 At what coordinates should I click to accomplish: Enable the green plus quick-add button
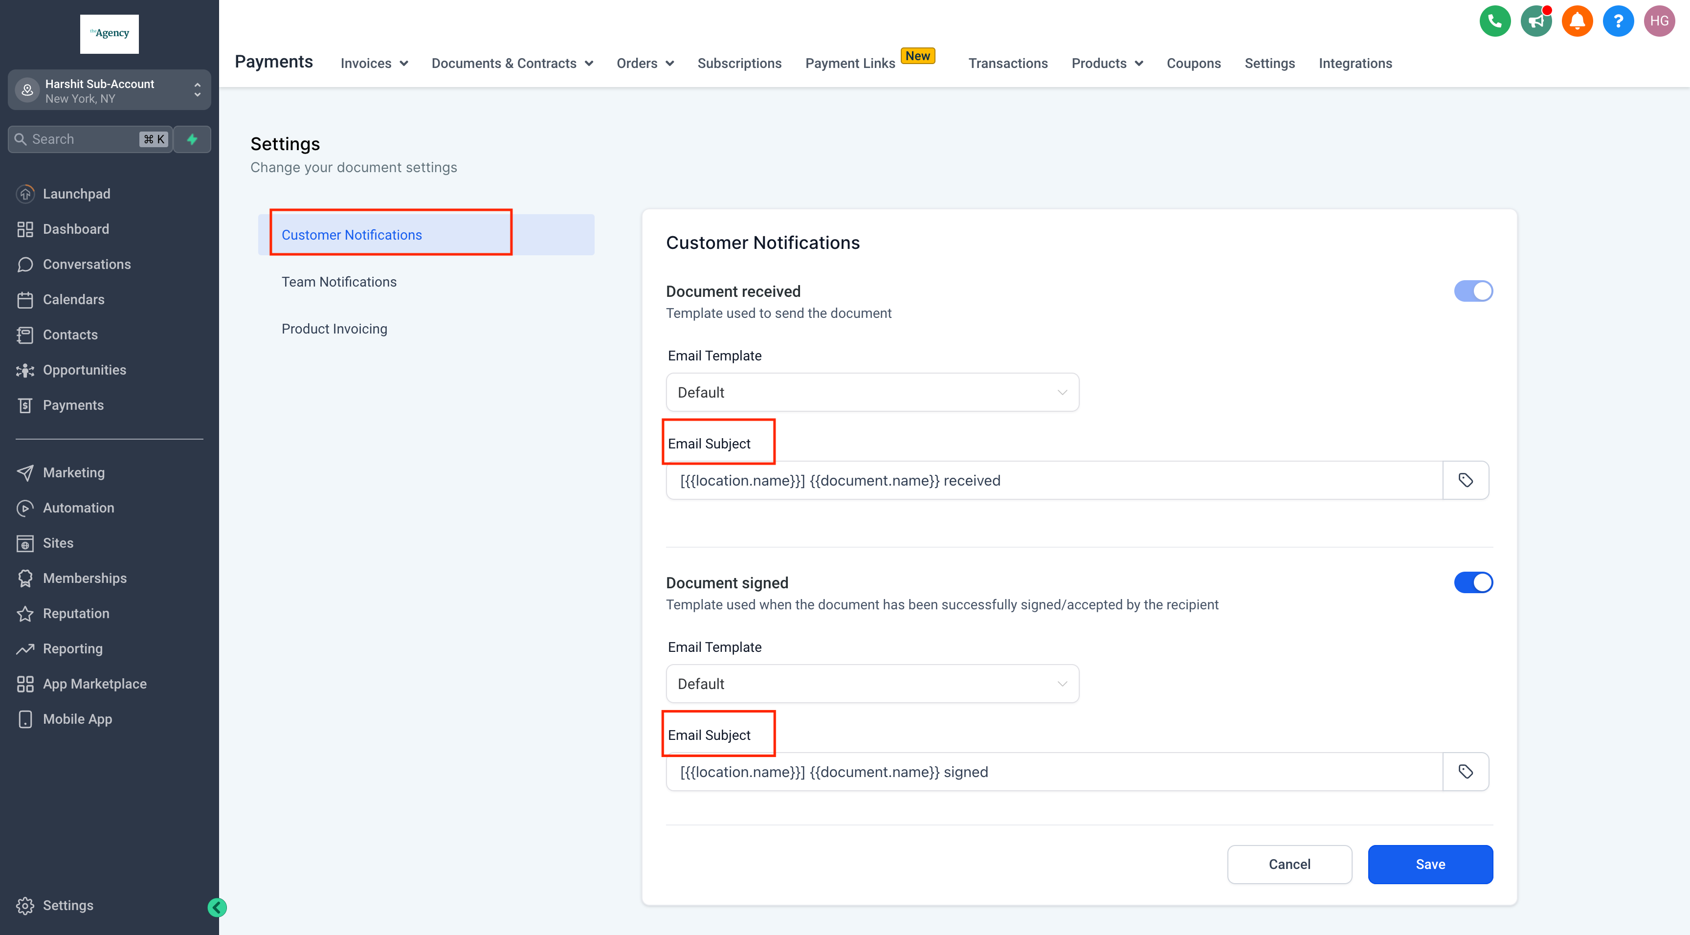point(191,138)
